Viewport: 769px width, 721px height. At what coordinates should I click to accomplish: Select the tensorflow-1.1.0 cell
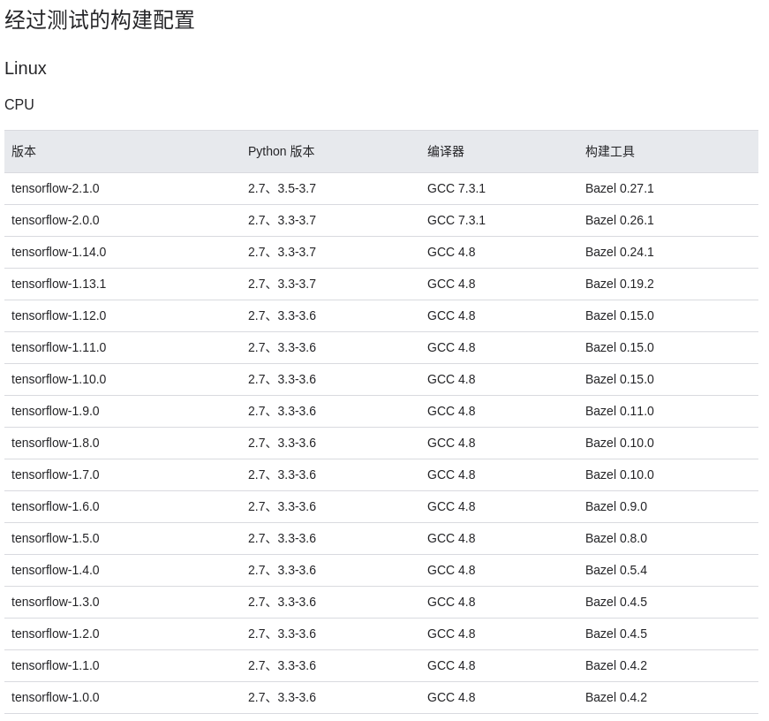pos(56,665)
